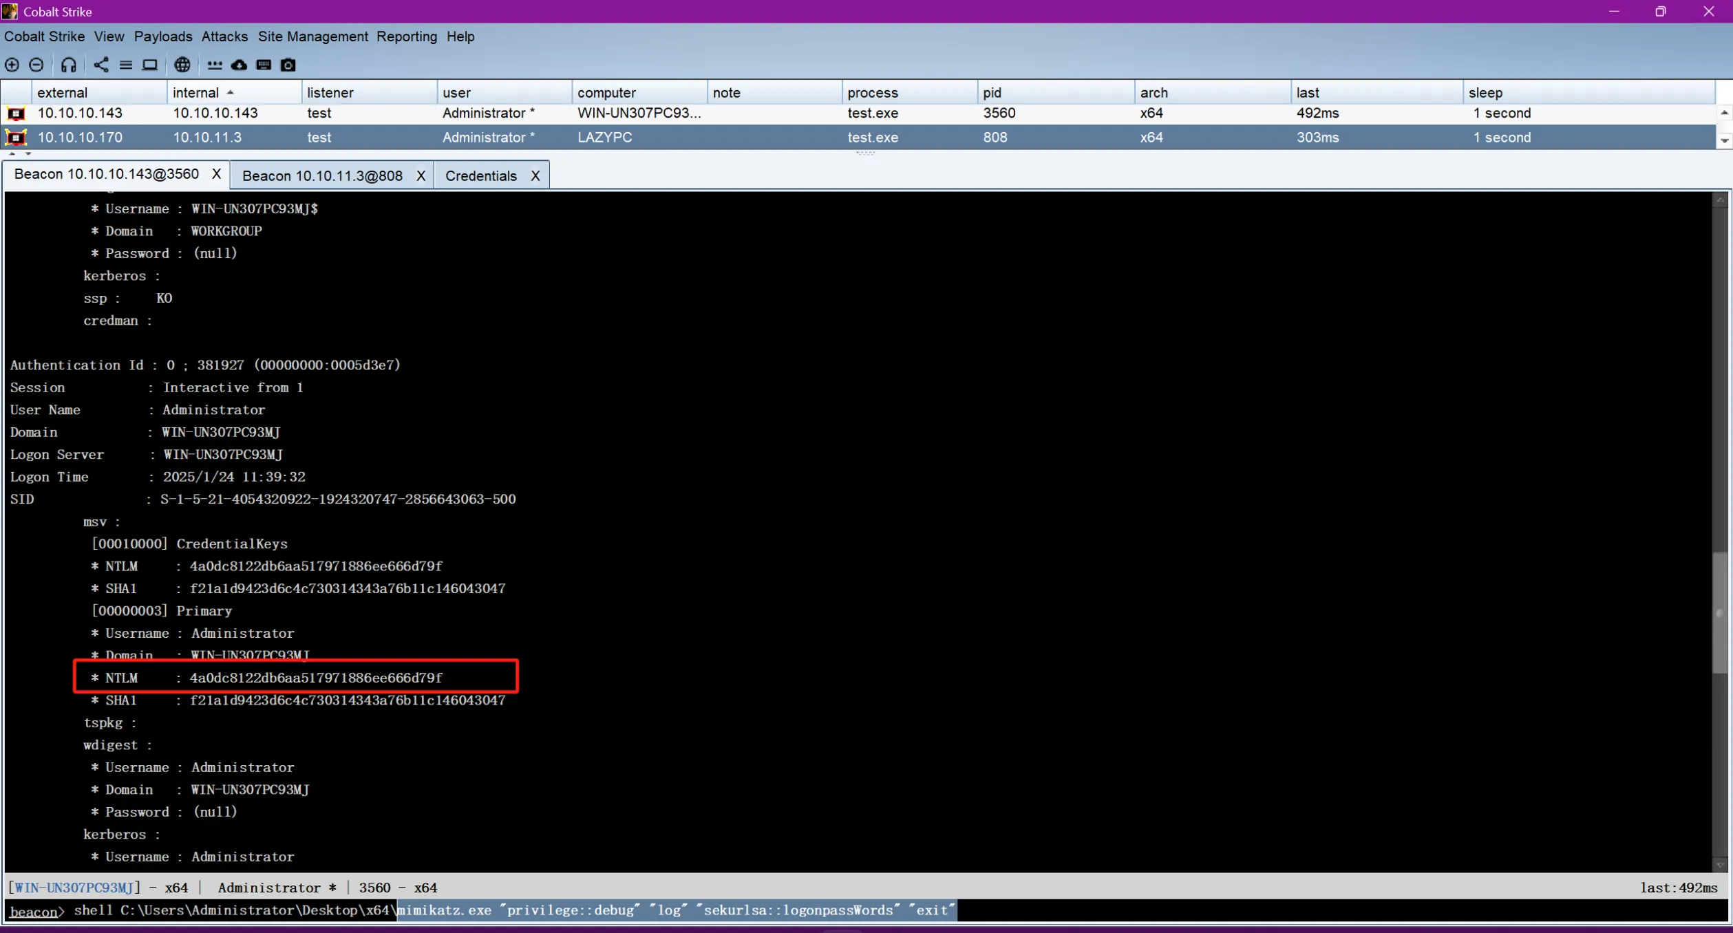Screen dimensions: 1733x933
Task: Click the last 303ms cell in table
Action: point(1376,138)
